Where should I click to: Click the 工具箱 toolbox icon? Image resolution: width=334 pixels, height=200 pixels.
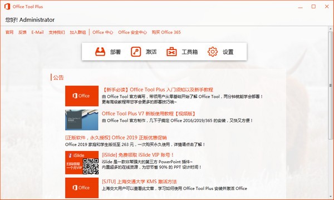(171, 52)
